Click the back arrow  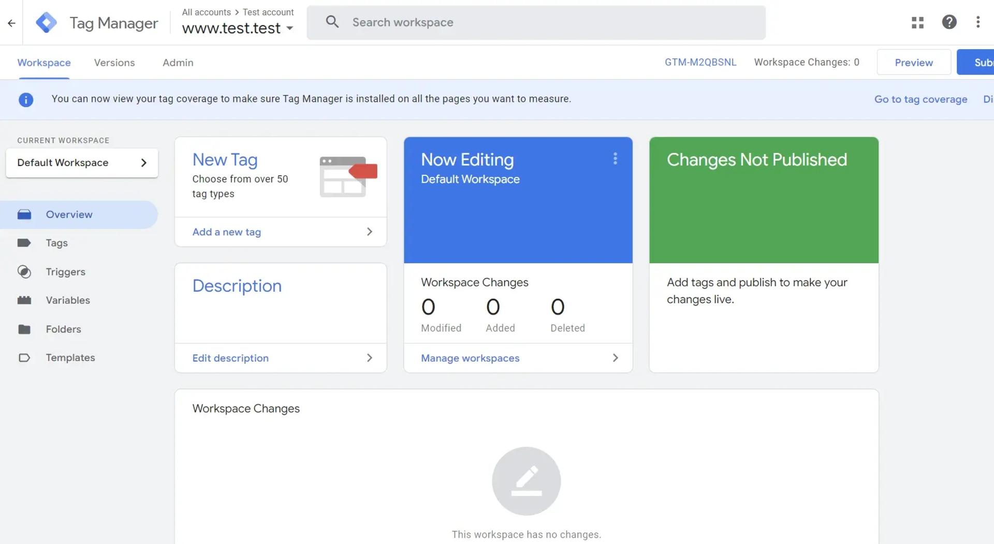point(11,23)
